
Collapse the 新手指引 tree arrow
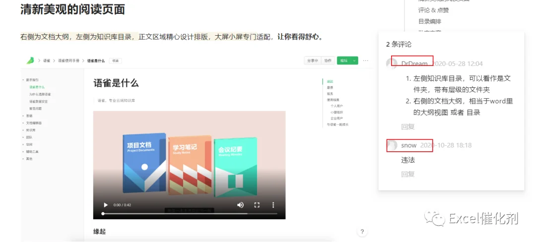(23, 79)
